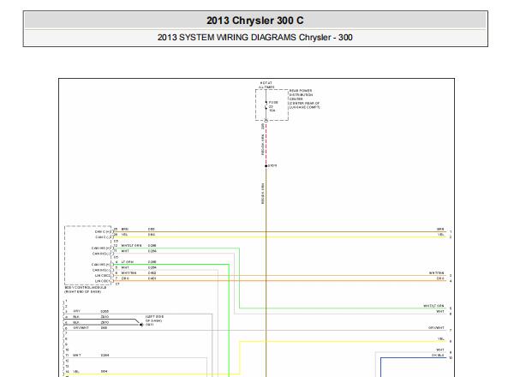Click the 'LT GRN' wire label at pin 4
This screenshot has height=377, width=514.
coord(127,262)
